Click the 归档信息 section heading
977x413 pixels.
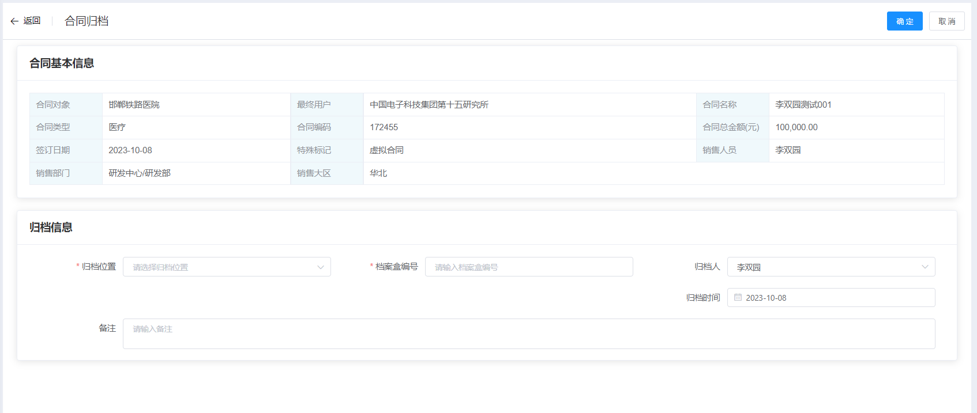[51, 228]
